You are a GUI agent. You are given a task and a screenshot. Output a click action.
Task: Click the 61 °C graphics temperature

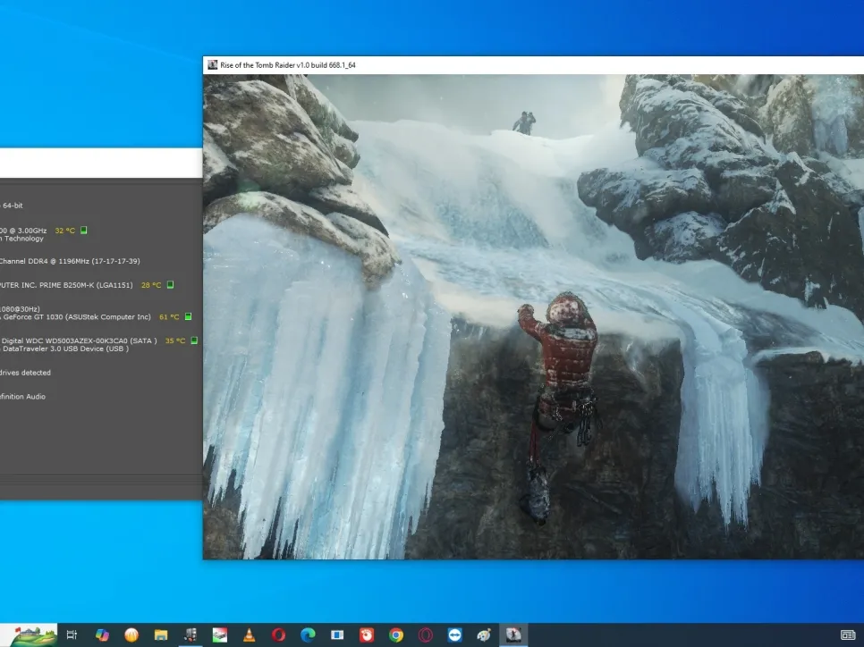(x=169, y=317)
